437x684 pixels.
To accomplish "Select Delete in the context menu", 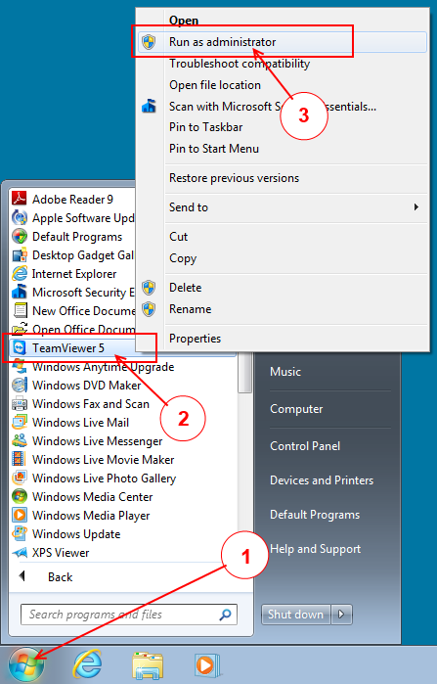I will point(185,288).
